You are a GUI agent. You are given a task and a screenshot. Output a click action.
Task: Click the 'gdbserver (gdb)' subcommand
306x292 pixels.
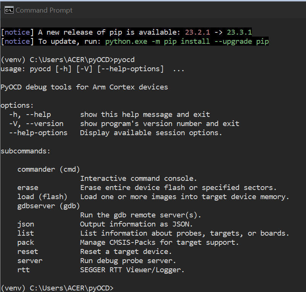(48, 206)
